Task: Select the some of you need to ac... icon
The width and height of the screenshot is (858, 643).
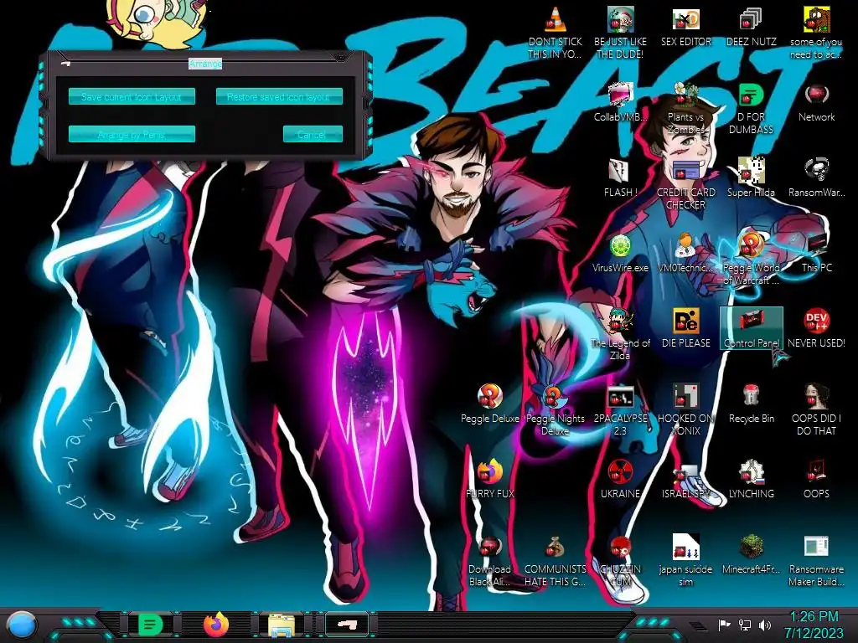Action: point(816,33)
